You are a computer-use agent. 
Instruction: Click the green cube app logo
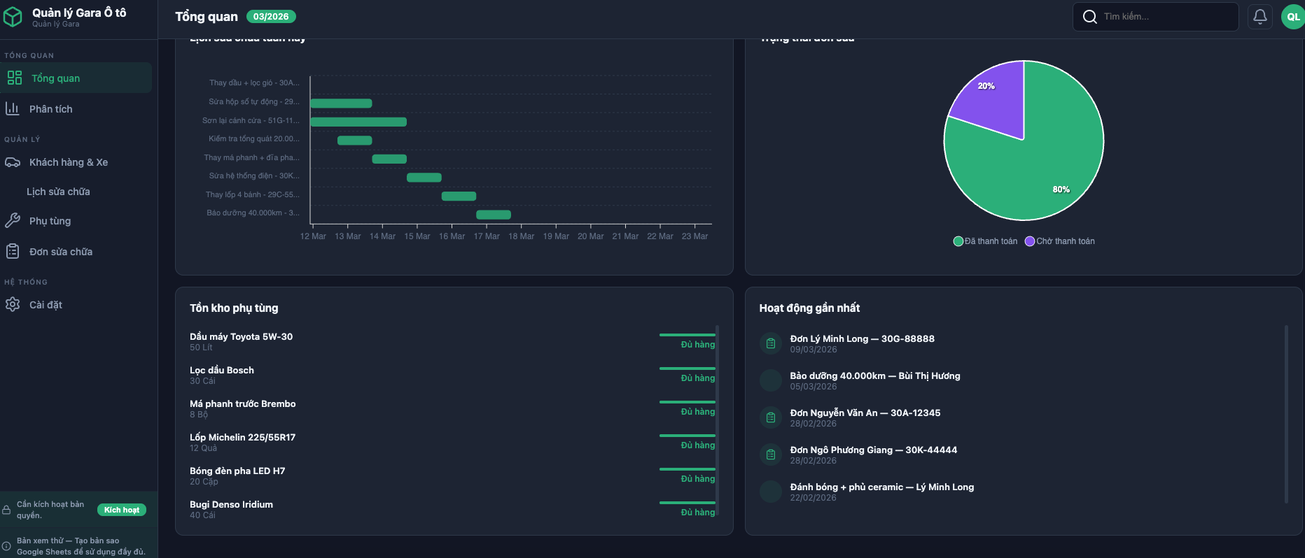(13, 17)
